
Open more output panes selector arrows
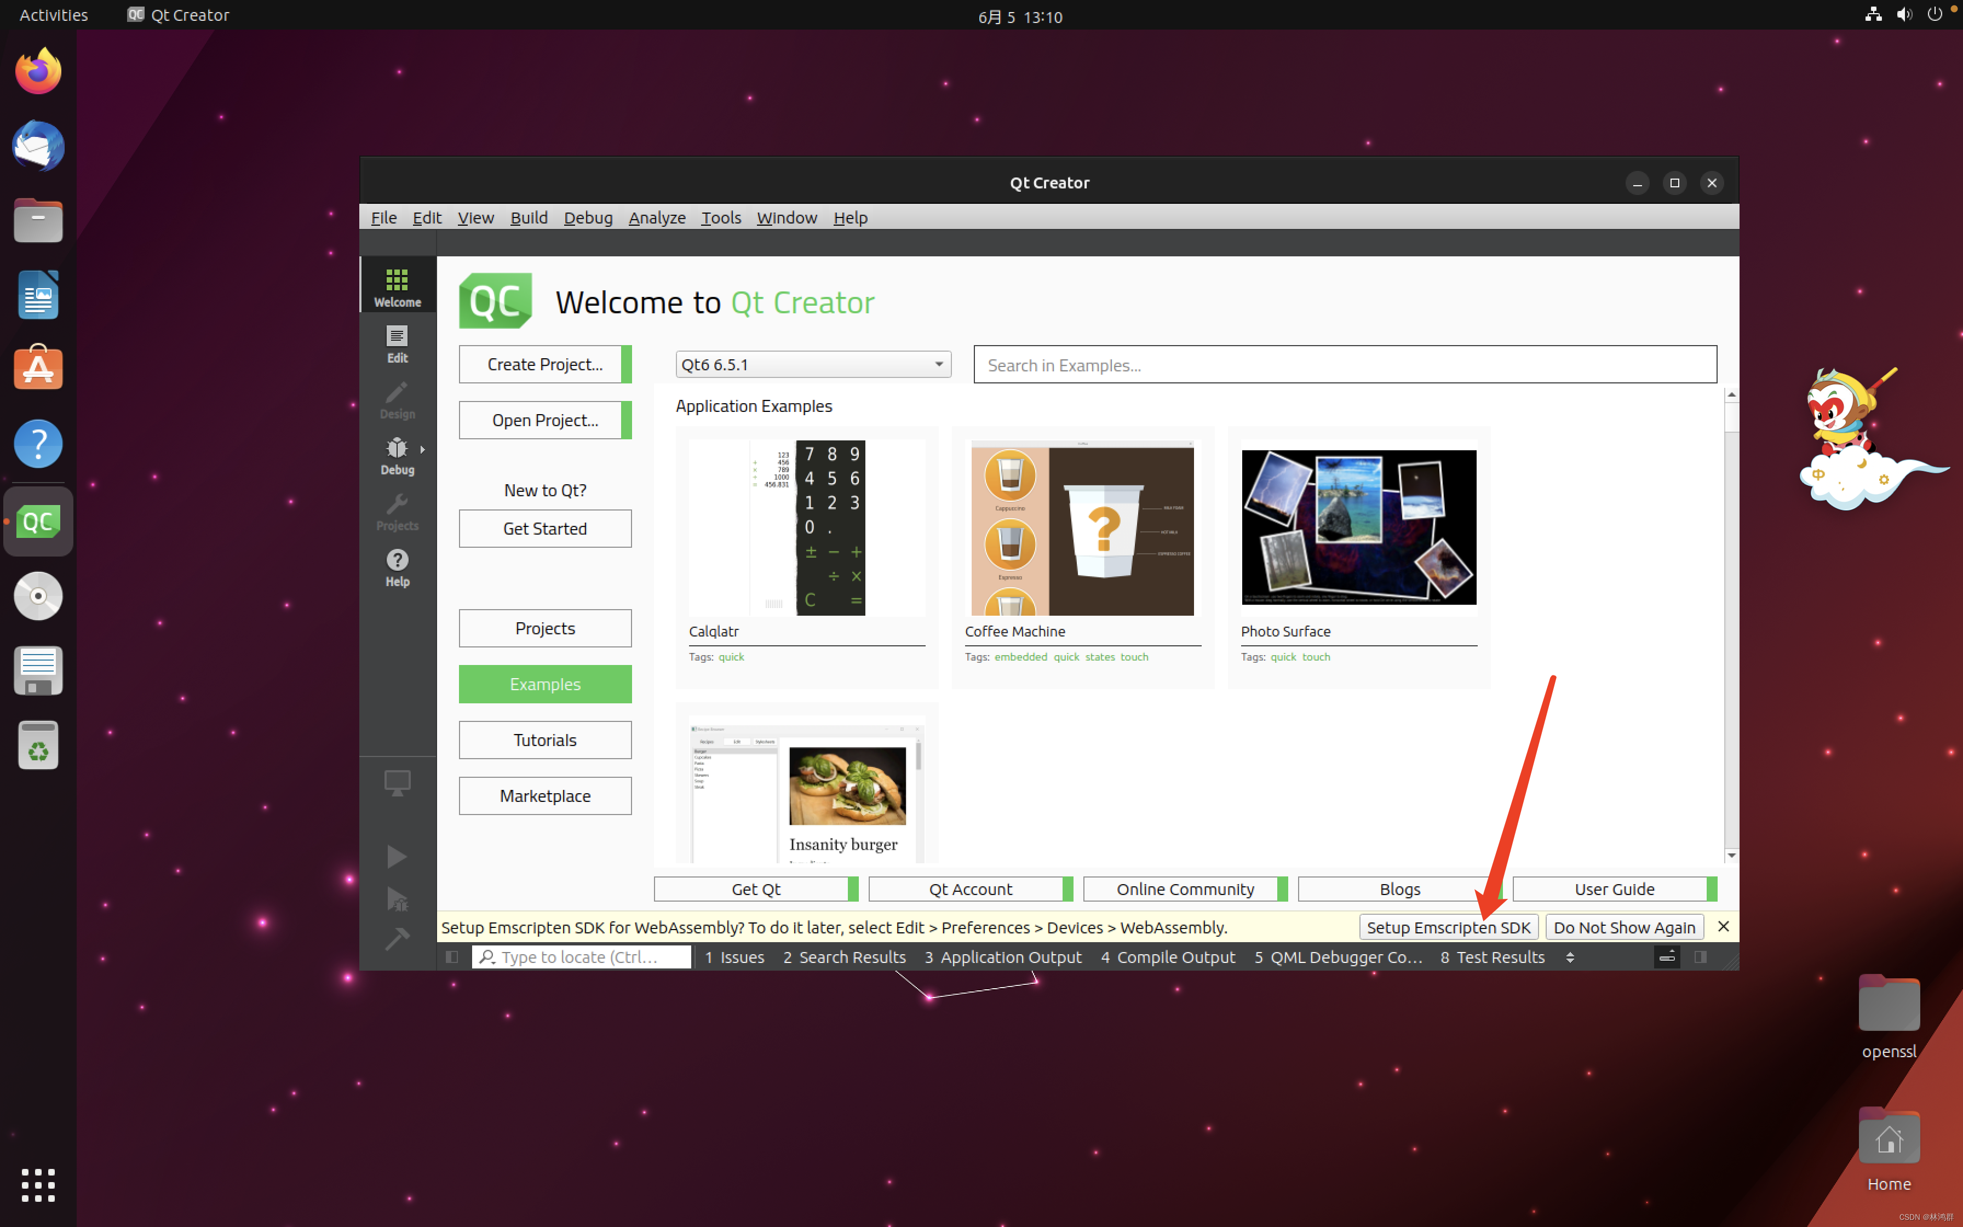[1570, 957]
